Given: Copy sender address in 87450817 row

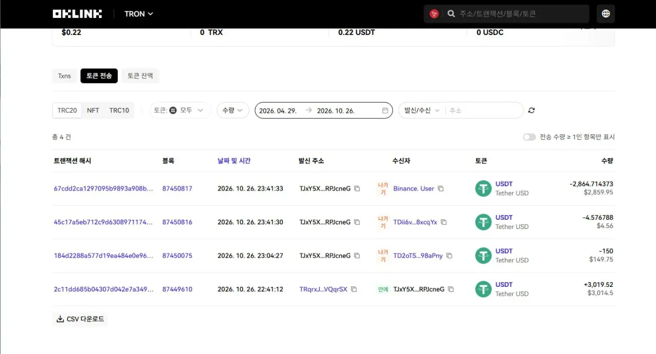Looking at the screenshot, I should 357,189.
